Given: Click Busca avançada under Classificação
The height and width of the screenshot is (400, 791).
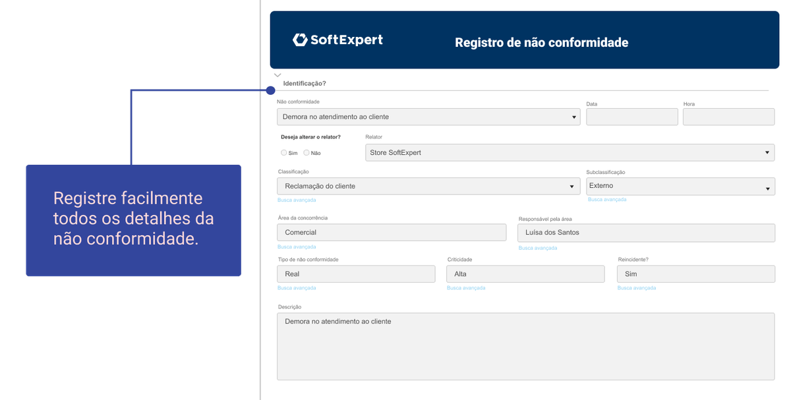Looking at the screenshot, I should [297, 200].
